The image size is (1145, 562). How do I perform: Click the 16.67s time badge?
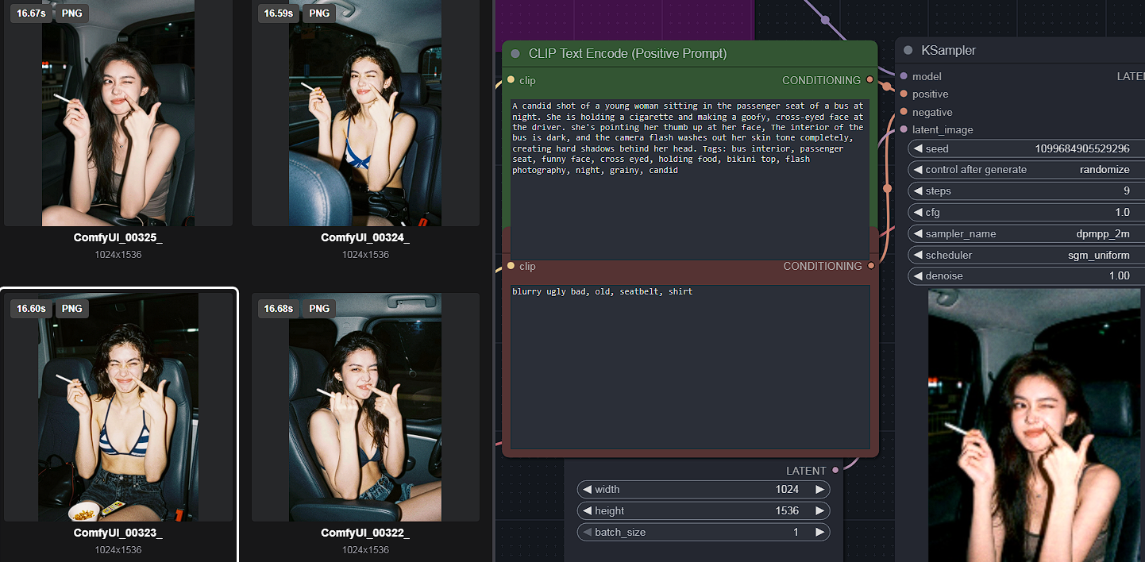(x=31, y=13)
